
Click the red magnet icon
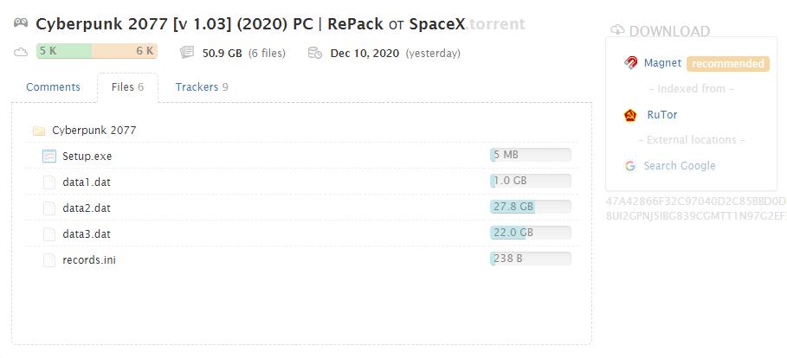(x=630, y=63)
